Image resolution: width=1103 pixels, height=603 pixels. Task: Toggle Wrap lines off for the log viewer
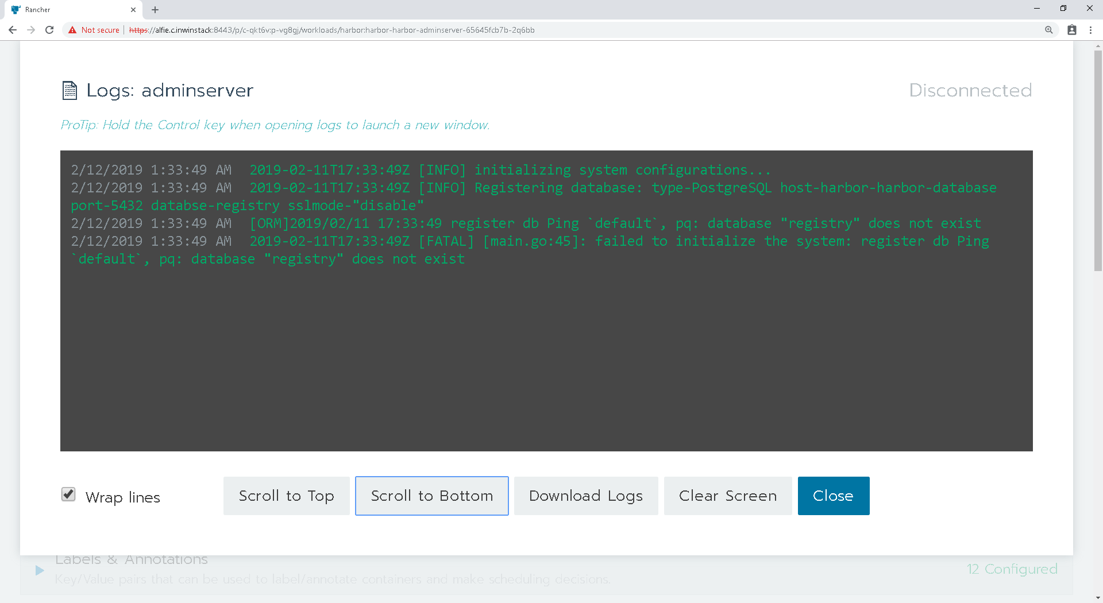[x=68, y=494]
